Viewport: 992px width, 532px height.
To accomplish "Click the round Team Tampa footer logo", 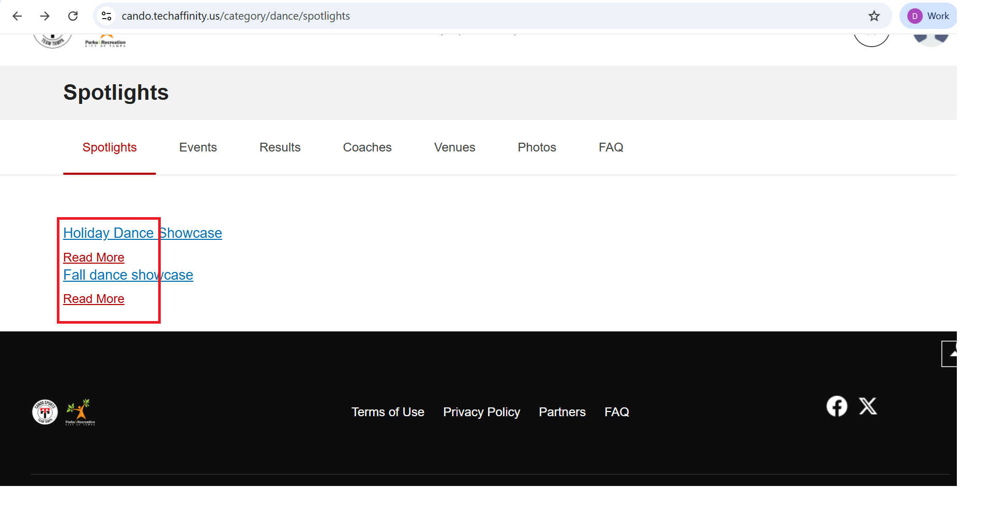I will click(x=45, y=412).
